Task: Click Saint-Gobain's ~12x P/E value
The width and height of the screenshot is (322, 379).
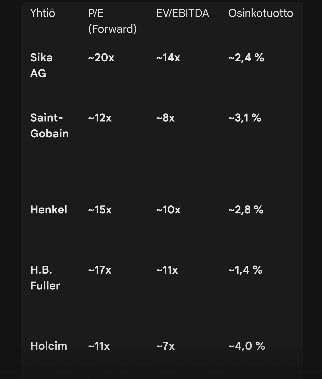Action: coord(100,118)
